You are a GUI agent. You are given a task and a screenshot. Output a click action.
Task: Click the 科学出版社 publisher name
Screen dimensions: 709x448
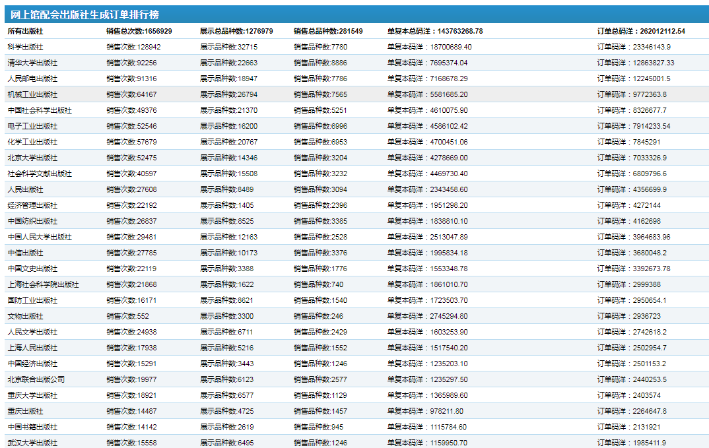26,47
